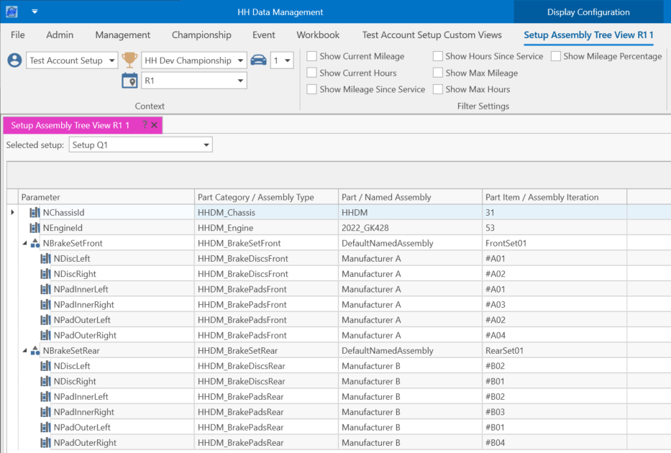Open the HH Dev Championship dropdown
This screenshot has height=453, width=671.
point(239,61)
